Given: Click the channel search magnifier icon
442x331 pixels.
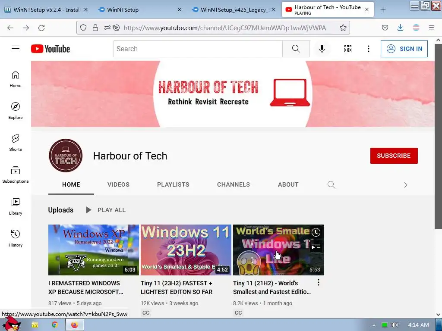Looking at the screenshot, I should (331, 184).
